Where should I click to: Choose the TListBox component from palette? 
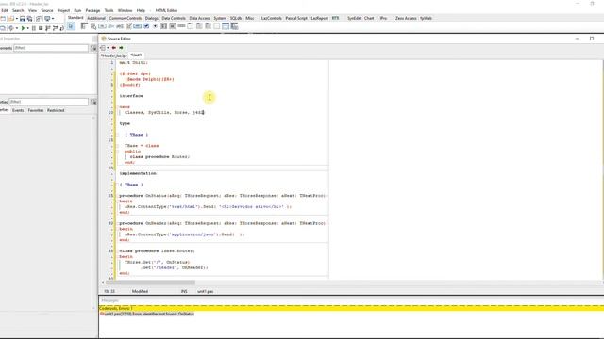163,26
